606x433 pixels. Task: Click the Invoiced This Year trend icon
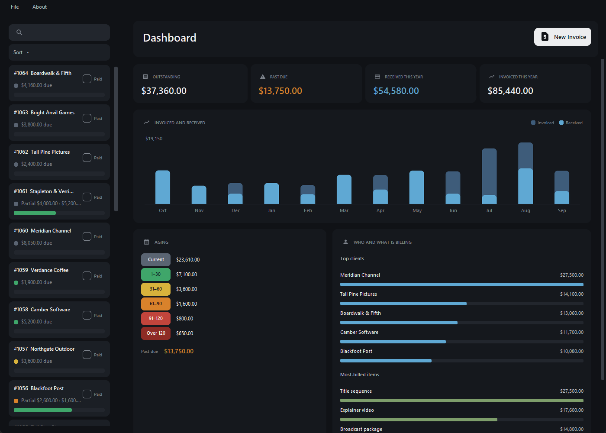[x=492, y=77]
